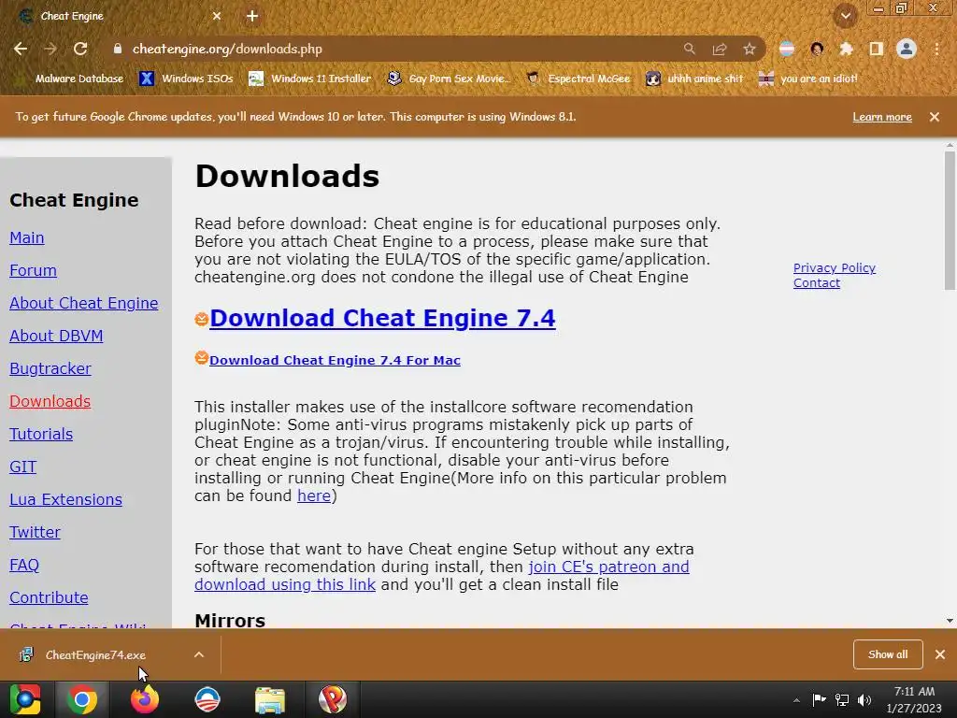Go back to the previous page
This screenshot has height=718, width=957.
click(21, 49)
